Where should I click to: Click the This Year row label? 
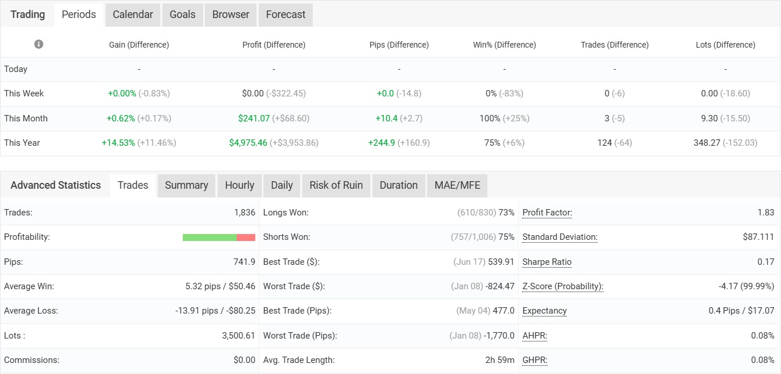22,143
